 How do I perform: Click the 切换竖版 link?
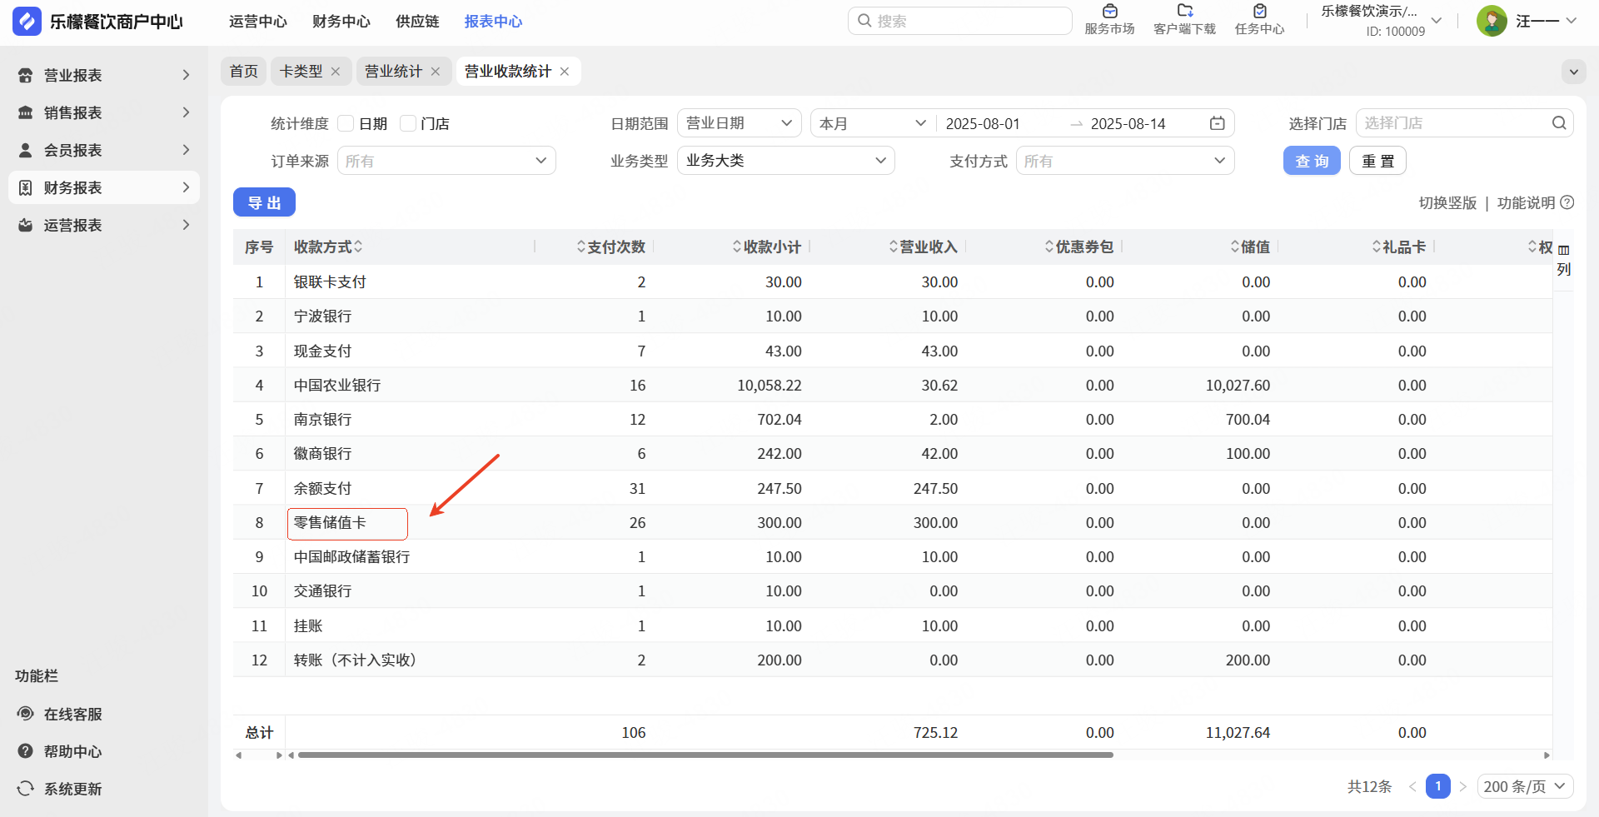[1447, 202]
